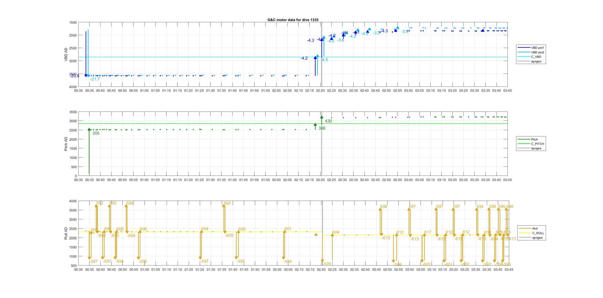Click the "-21.7" VBD data label
This screenshot has height=298, width=603.
[95, 79]
